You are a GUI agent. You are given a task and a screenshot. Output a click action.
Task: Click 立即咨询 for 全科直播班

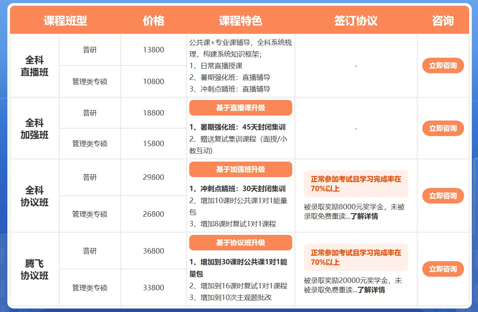(443, 66)
